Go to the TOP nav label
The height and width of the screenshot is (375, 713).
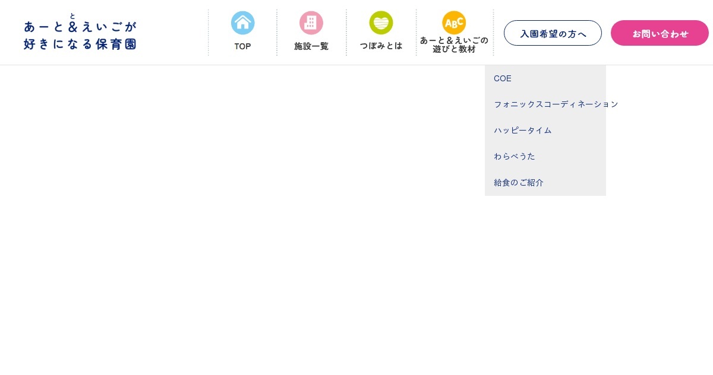(242, 46)
